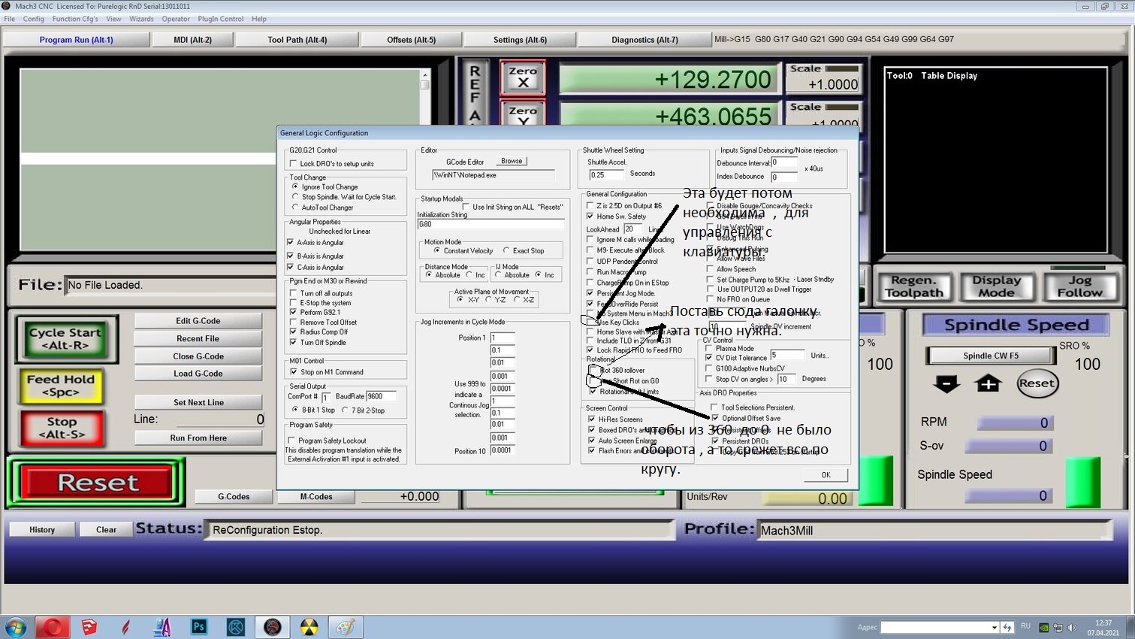The width and height of the screenshot is (1135, 639).
Task: Open SketchUp from the taskbar
Action: (x=89, y=627)
